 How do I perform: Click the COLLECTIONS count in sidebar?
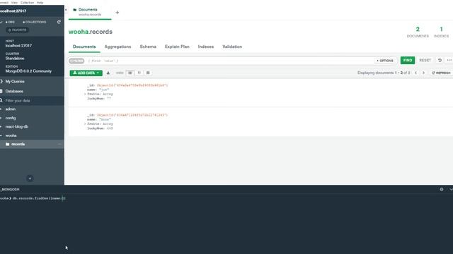click(35, 22)
